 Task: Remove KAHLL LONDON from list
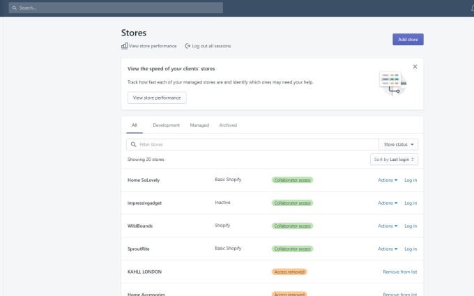[399, 272]
